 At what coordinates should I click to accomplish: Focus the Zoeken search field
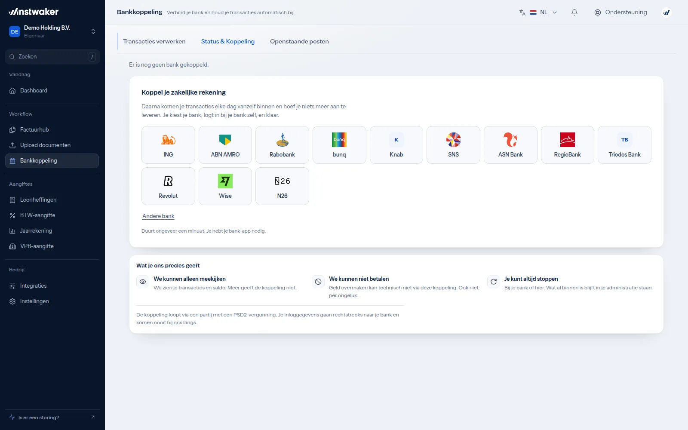(x=52, y=56)
